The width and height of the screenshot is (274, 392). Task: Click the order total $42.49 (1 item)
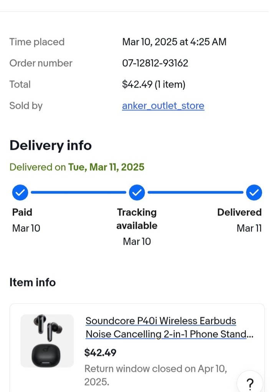154,84
